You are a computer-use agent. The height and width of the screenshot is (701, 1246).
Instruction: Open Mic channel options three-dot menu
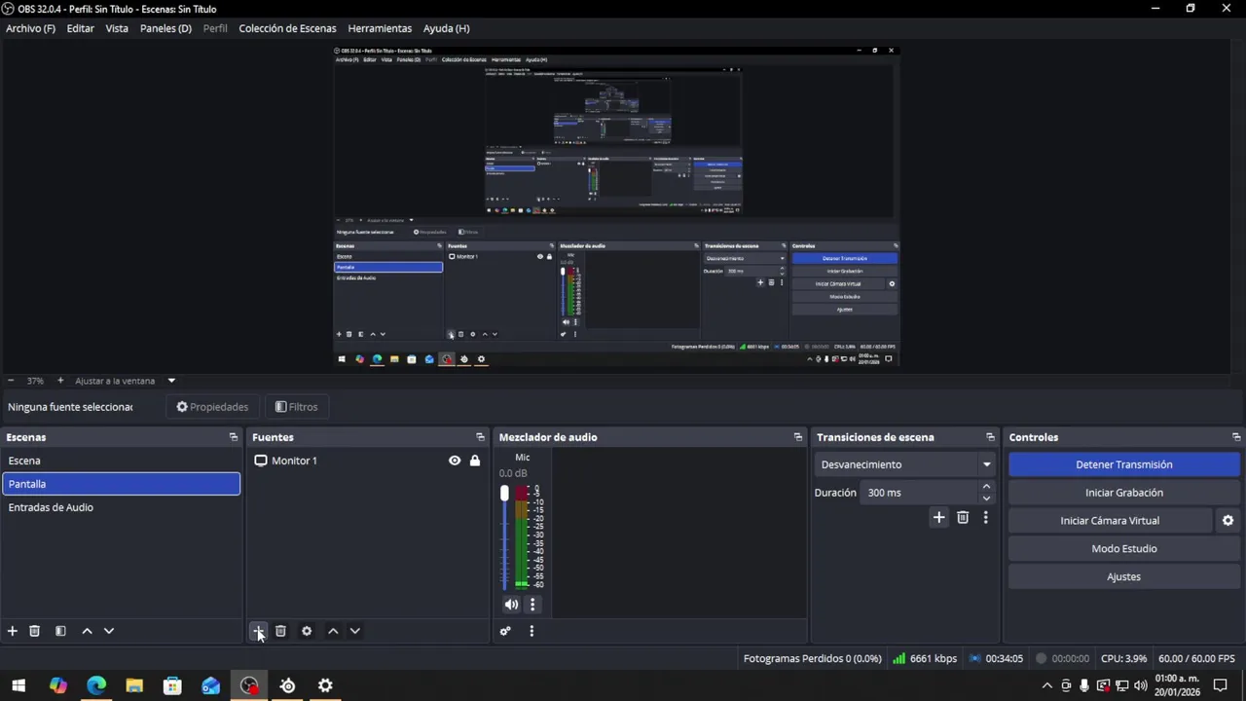[531, 605]
